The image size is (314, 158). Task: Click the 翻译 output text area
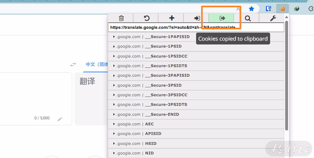pyautogui.click(x=91, y=99)
